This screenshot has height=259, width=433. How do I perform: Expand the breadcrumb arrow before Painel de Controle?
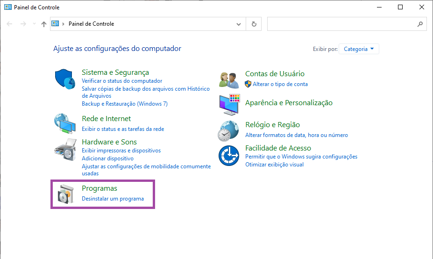(x=63, y=24)
